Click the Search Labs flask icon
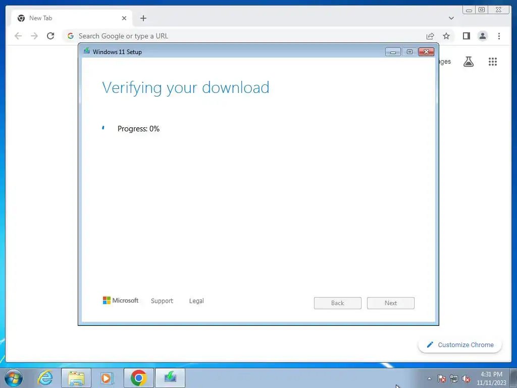Viewport: 517px width, 388px height. point(469,62)
